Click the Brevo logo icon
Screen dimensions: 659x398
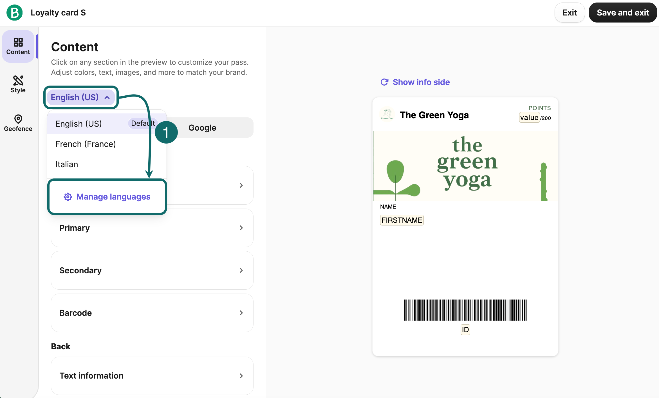tap(15, 13)
